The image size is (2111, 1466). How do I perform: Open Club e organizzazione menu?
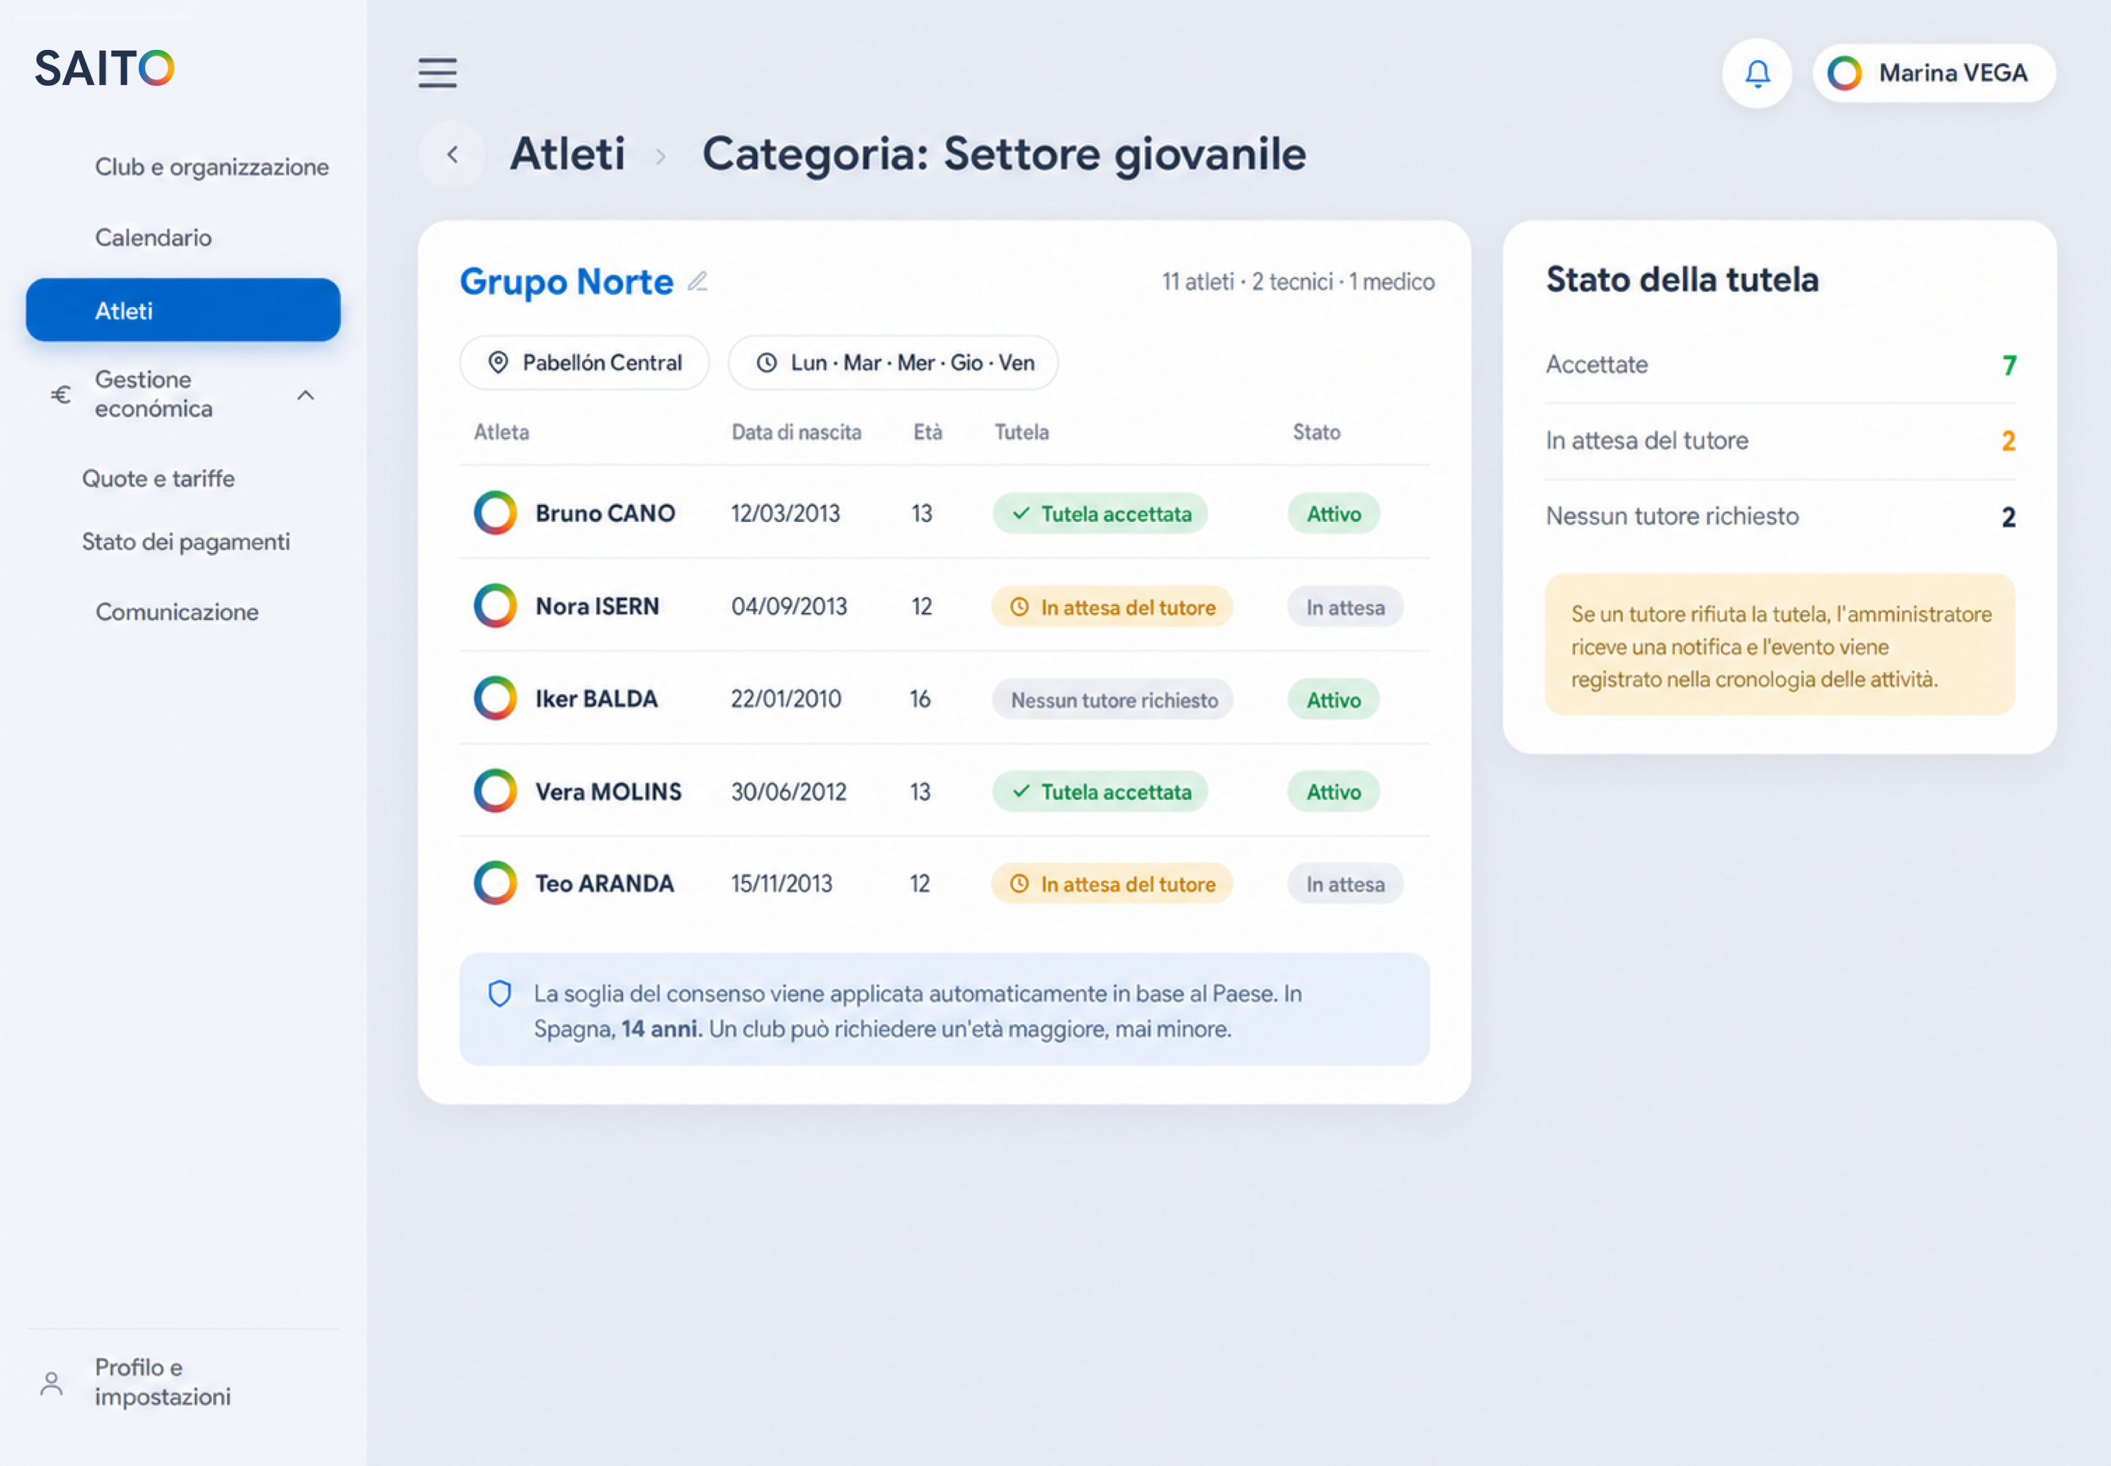[x=211, y=167]
